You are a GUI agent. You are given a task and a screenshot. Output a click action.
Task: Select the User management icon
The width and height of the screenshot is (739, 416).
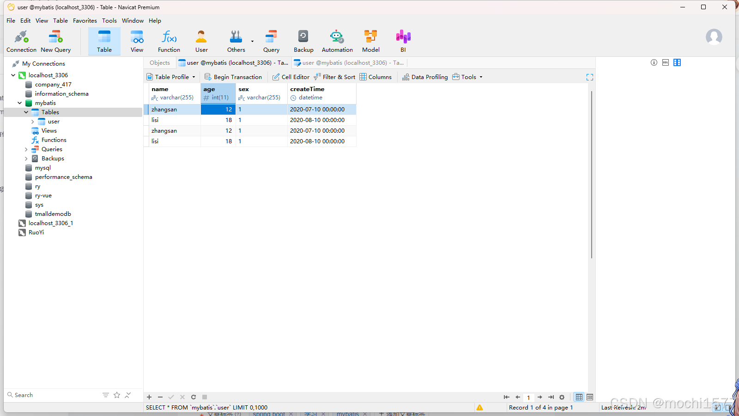click(201, 41)
